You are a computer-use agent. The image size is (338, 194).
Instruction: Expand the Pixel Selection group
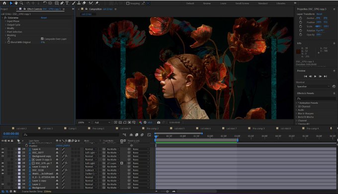(5, 32)
